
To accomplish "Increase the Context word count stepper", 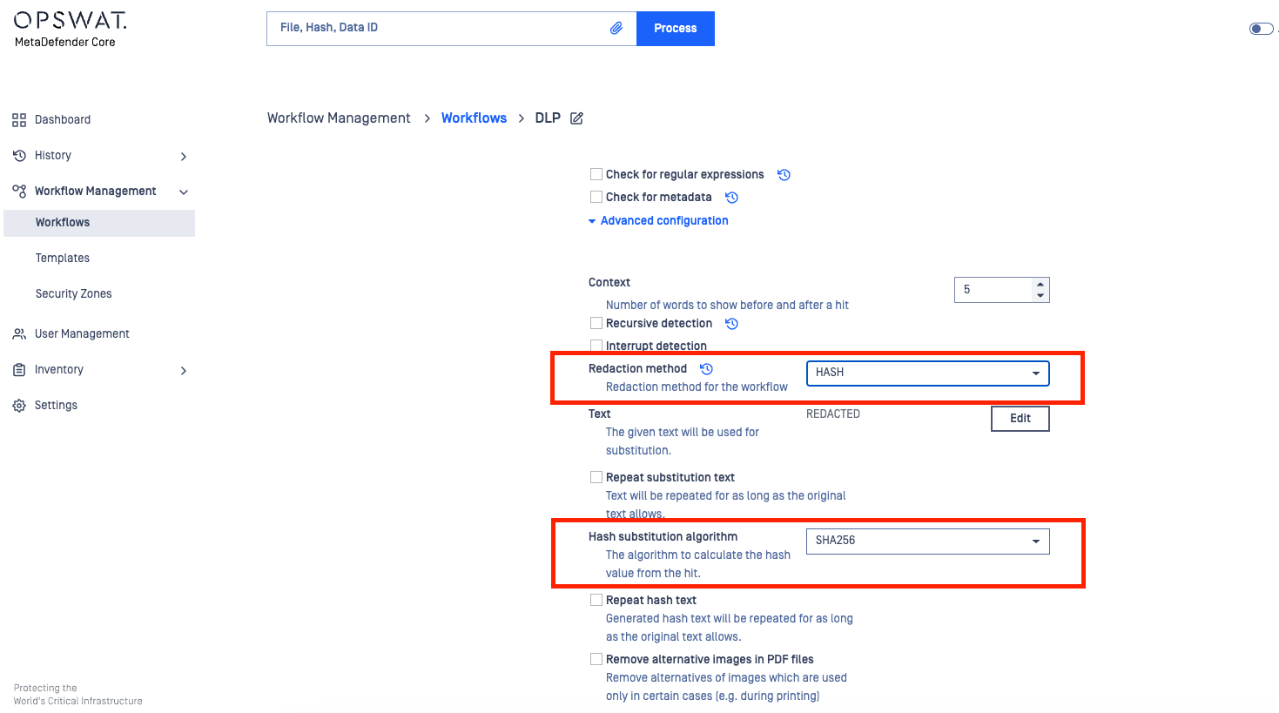I will 1040,284.
